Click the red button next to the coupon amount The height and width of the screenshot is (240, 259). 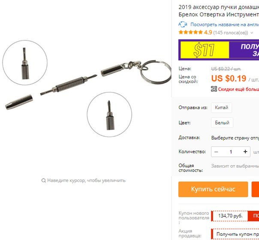click(x=253, y=216)
